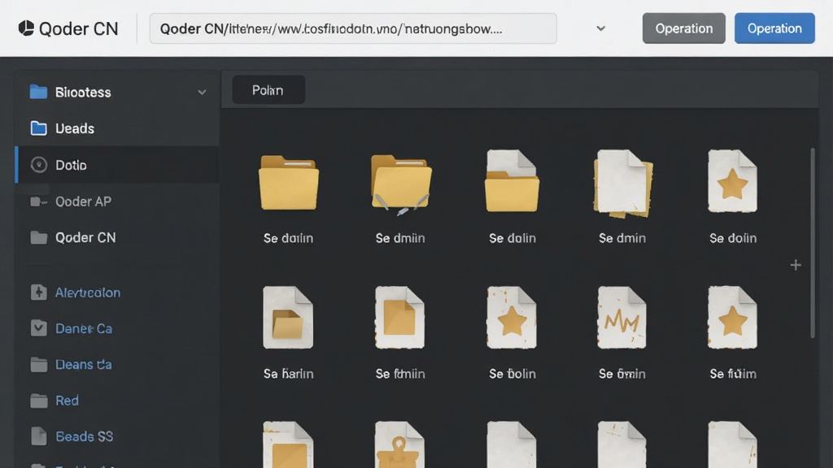Click the blue Operation button

(774, 28)
